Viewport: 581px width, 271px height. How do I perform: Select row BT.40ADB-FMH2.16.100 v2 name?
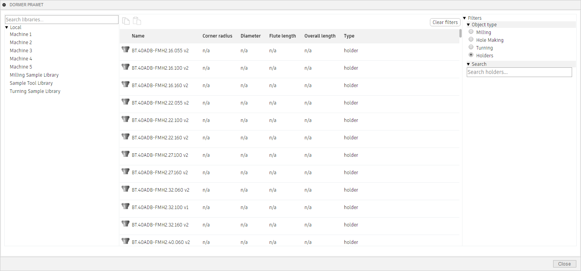160,68
